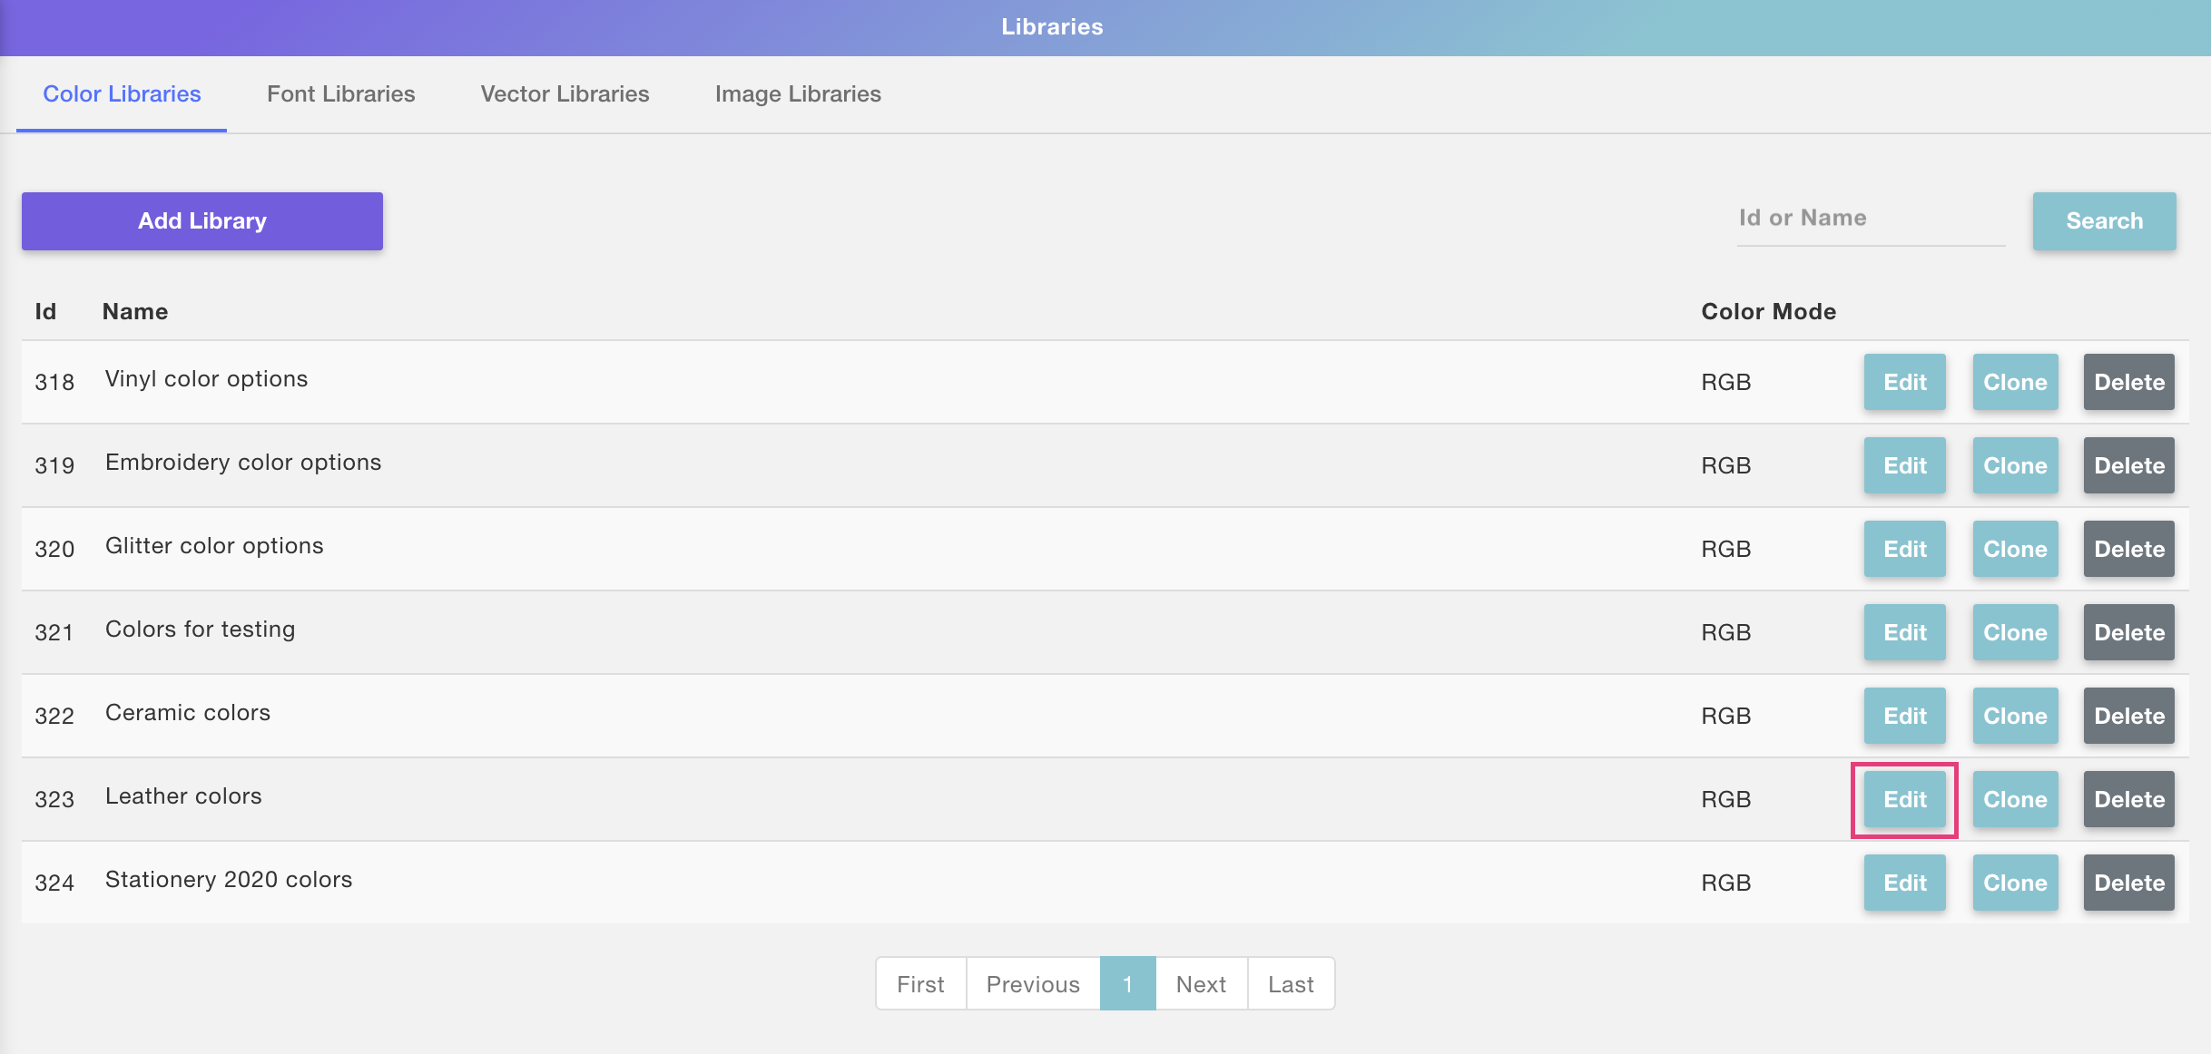This screenshot has width=2211, height=1054.
Task: Clone the Embroidery color options library
Action: click(x=2015, y=466)
